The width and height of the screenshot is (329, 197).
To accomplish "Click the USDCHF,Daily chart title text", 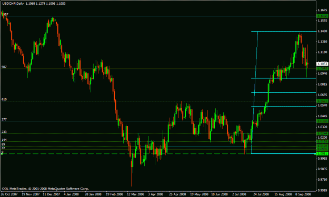I will (13, 4).
